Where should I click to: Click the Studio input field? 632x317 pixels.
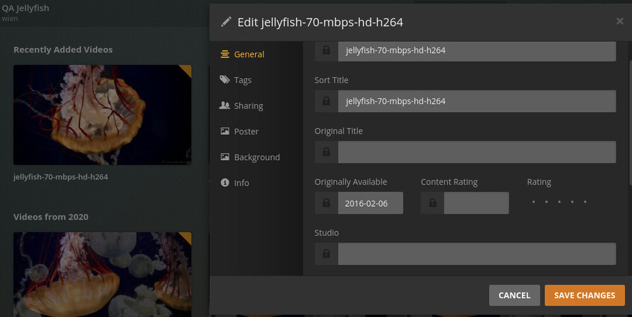coord(477,254)
